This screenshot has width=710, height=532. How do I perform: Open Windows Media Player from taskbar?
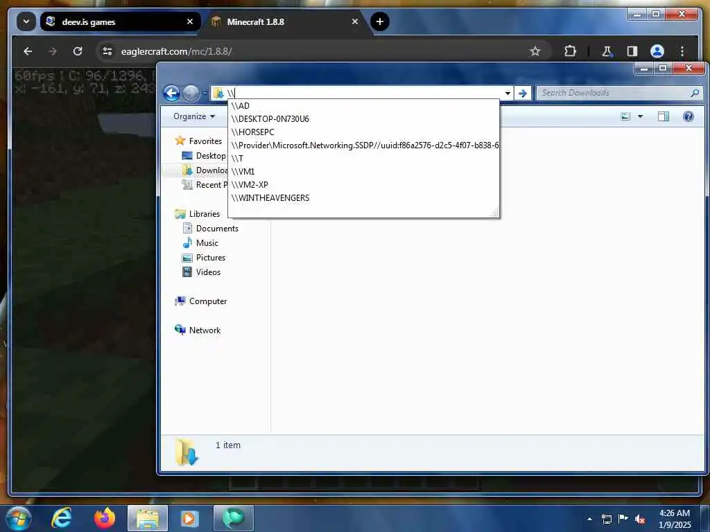[190, 518]
